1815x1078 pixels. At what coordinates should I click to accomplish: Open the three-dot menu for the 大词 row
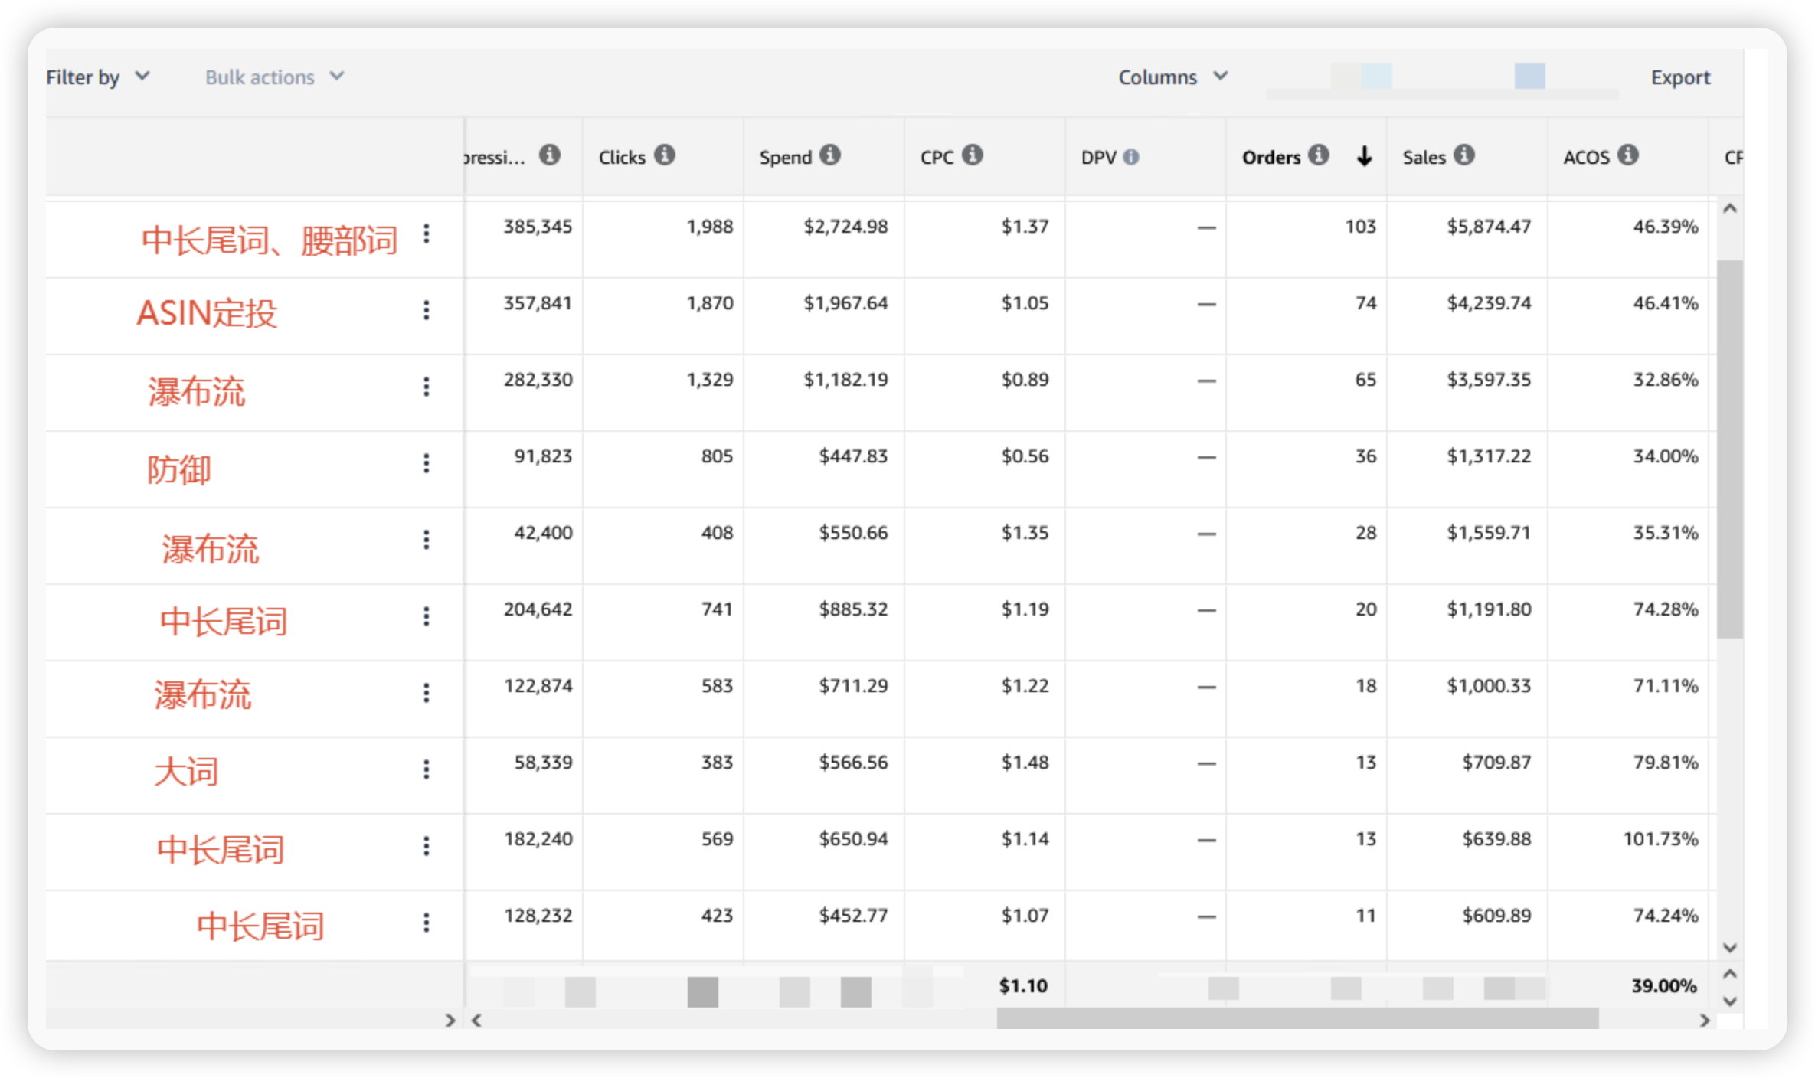tap(427, 769)
